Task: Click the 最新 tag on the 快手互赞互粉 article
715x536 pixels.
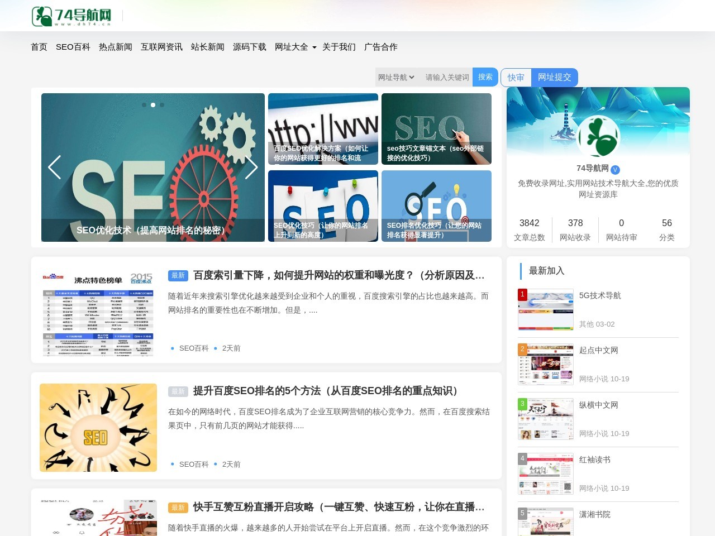Action: tap(178, 508)
